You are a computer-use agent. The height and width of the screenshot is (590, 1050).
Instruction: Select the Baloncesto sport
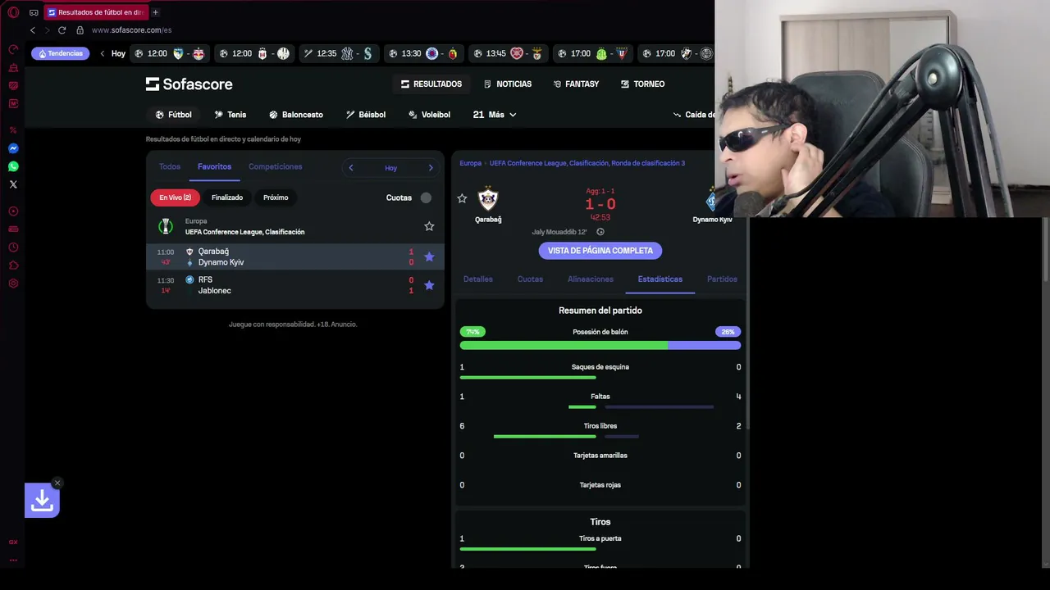pyautogui.click(x=296, y=115)
